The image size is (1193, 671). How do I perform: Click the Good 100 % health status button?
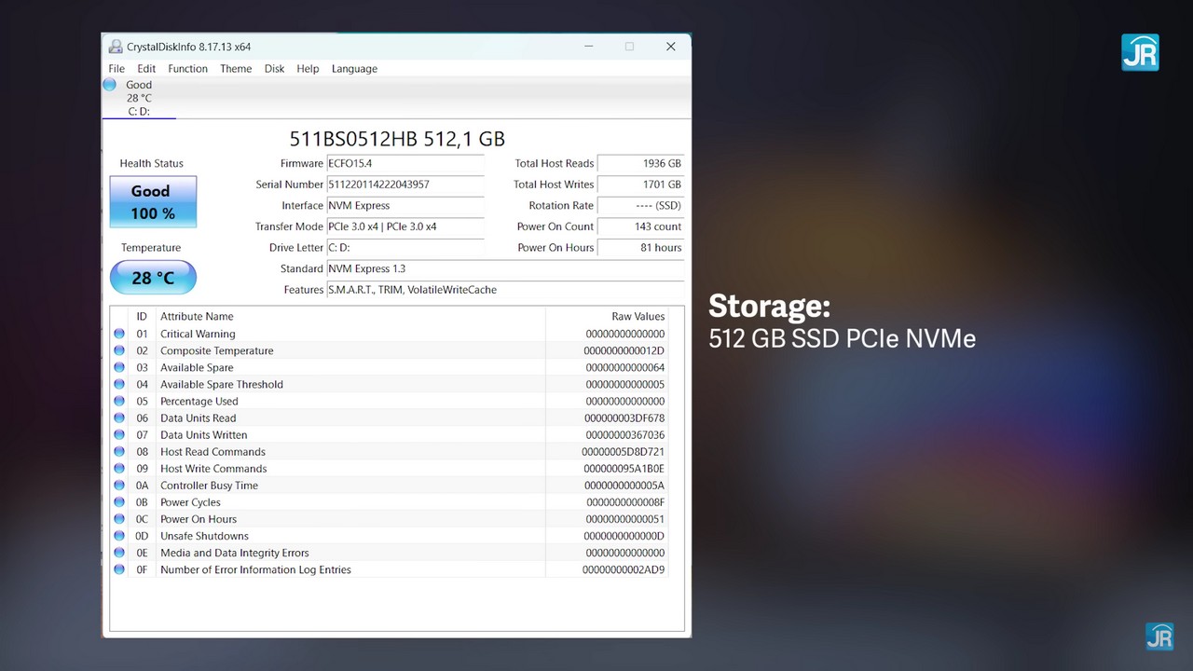coord(153,202)
